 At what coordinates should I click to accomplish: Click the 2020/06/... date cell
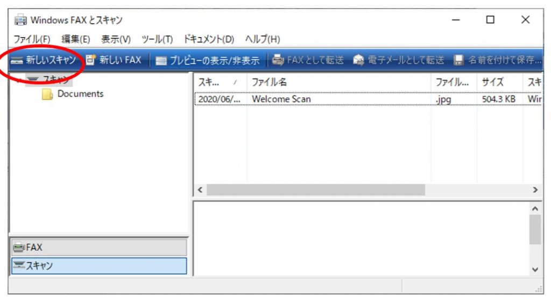[x=220, y=99]
